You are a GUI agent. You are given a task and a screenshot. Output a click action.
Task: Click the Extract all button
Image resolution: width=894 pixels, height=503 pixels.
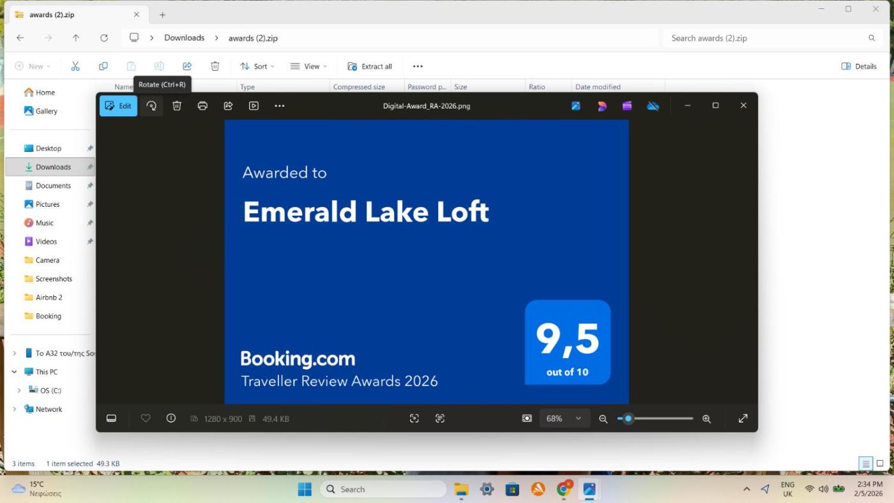click(370, 66)
